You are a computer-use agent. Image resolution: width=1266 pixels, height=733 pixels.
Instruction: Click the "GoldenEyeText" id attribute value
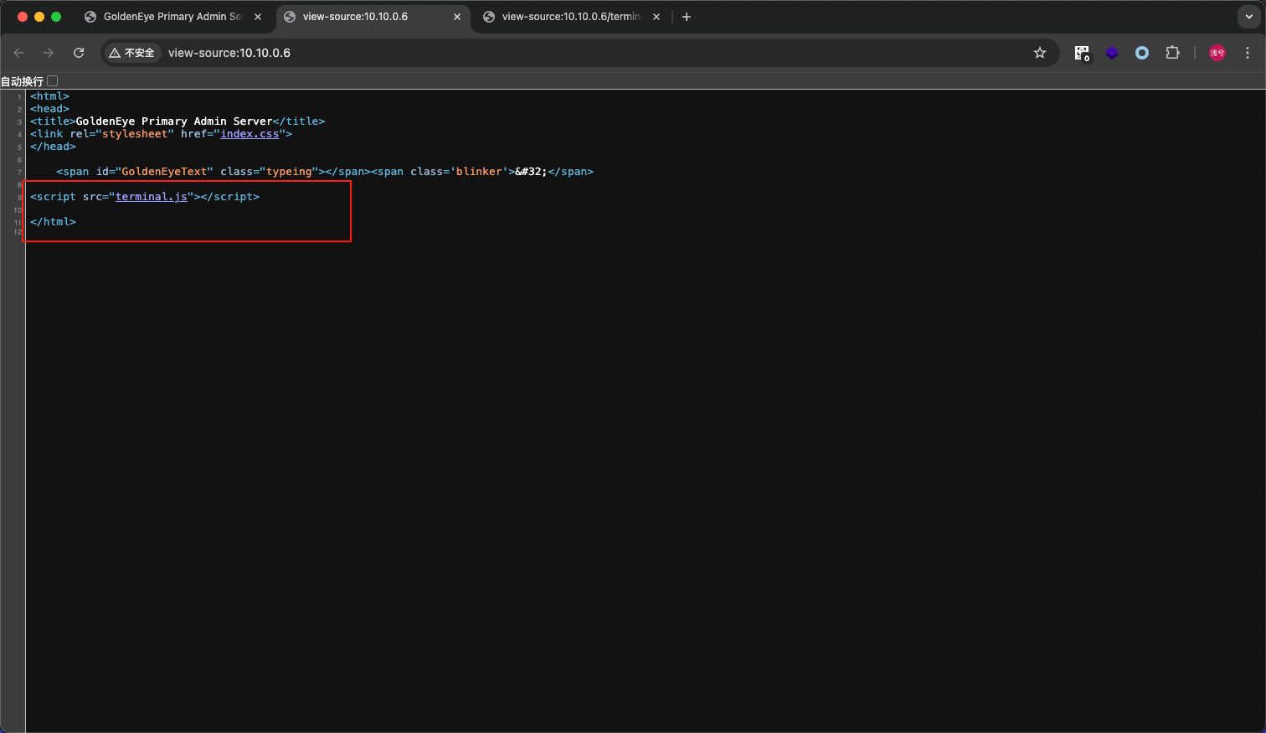coord(163,172)
